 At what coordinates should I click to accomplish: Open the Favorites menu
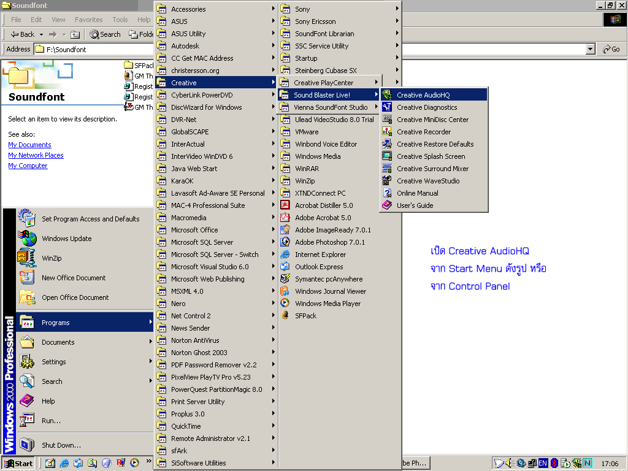click(88, 20)
